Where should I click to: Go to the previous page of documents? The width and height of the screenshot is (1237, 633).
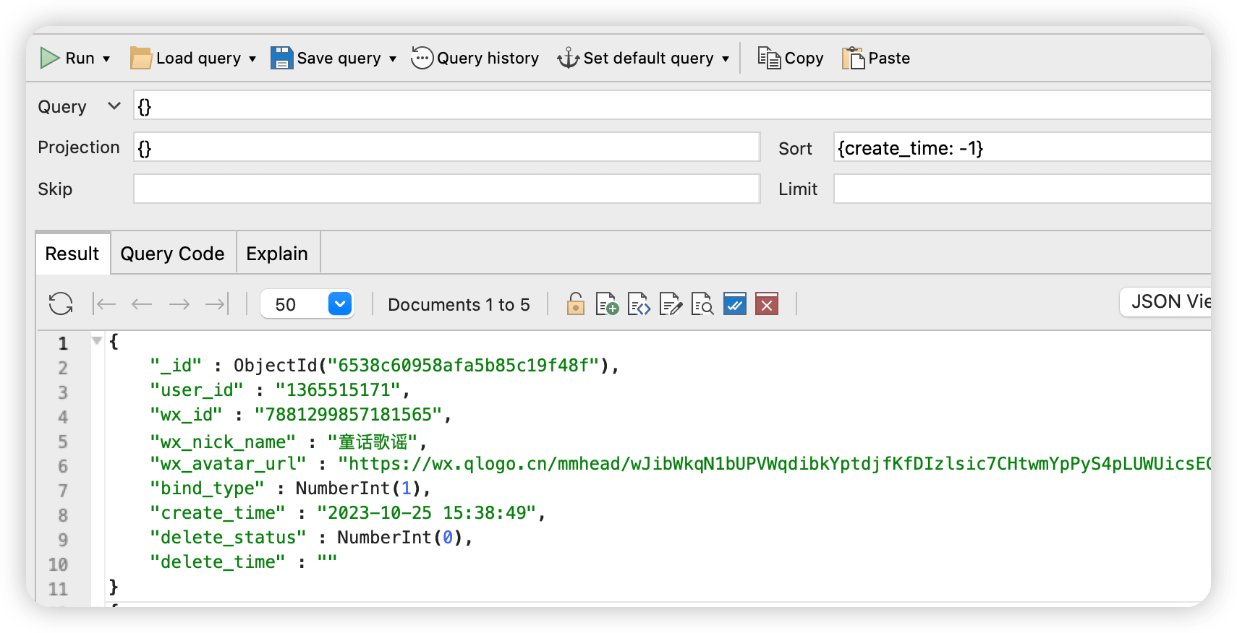142,303
